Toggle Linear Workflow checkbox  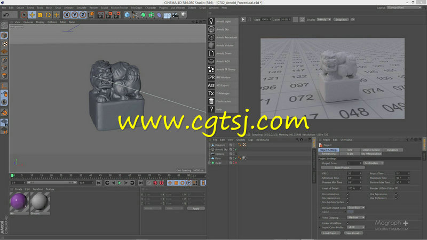[x=348, y=223]
